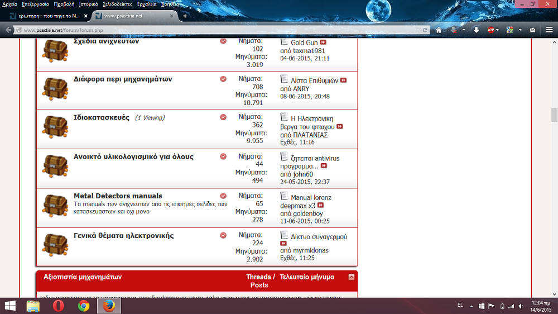558x314 pixels.
Task: Click the Firefox home button
Action: pos(439,30)
